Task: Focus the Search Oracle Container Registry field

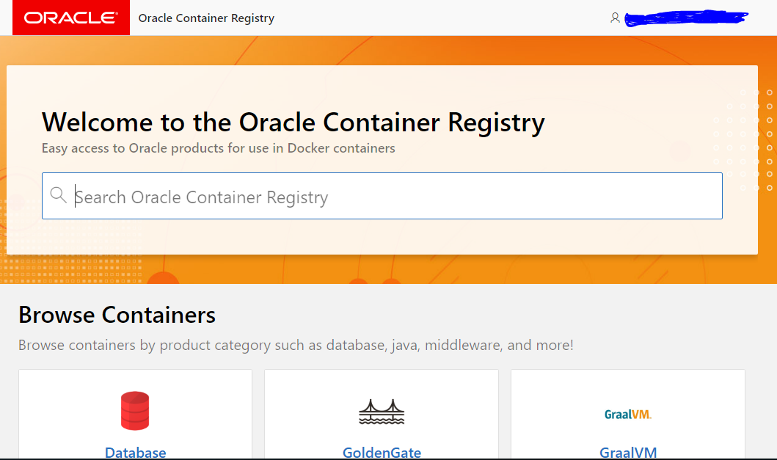Action: point(396,197)
